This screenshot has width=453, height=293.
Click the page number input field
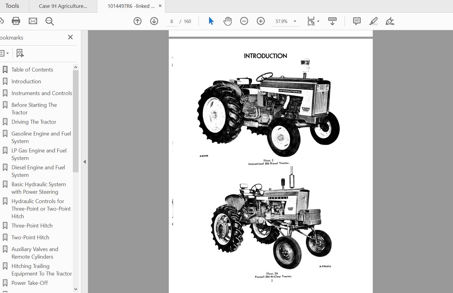[171, 21]
